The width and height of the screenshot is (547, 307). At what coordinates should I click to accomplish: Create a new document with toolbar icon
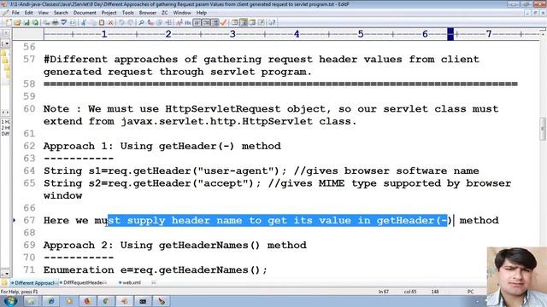(9, 23)
